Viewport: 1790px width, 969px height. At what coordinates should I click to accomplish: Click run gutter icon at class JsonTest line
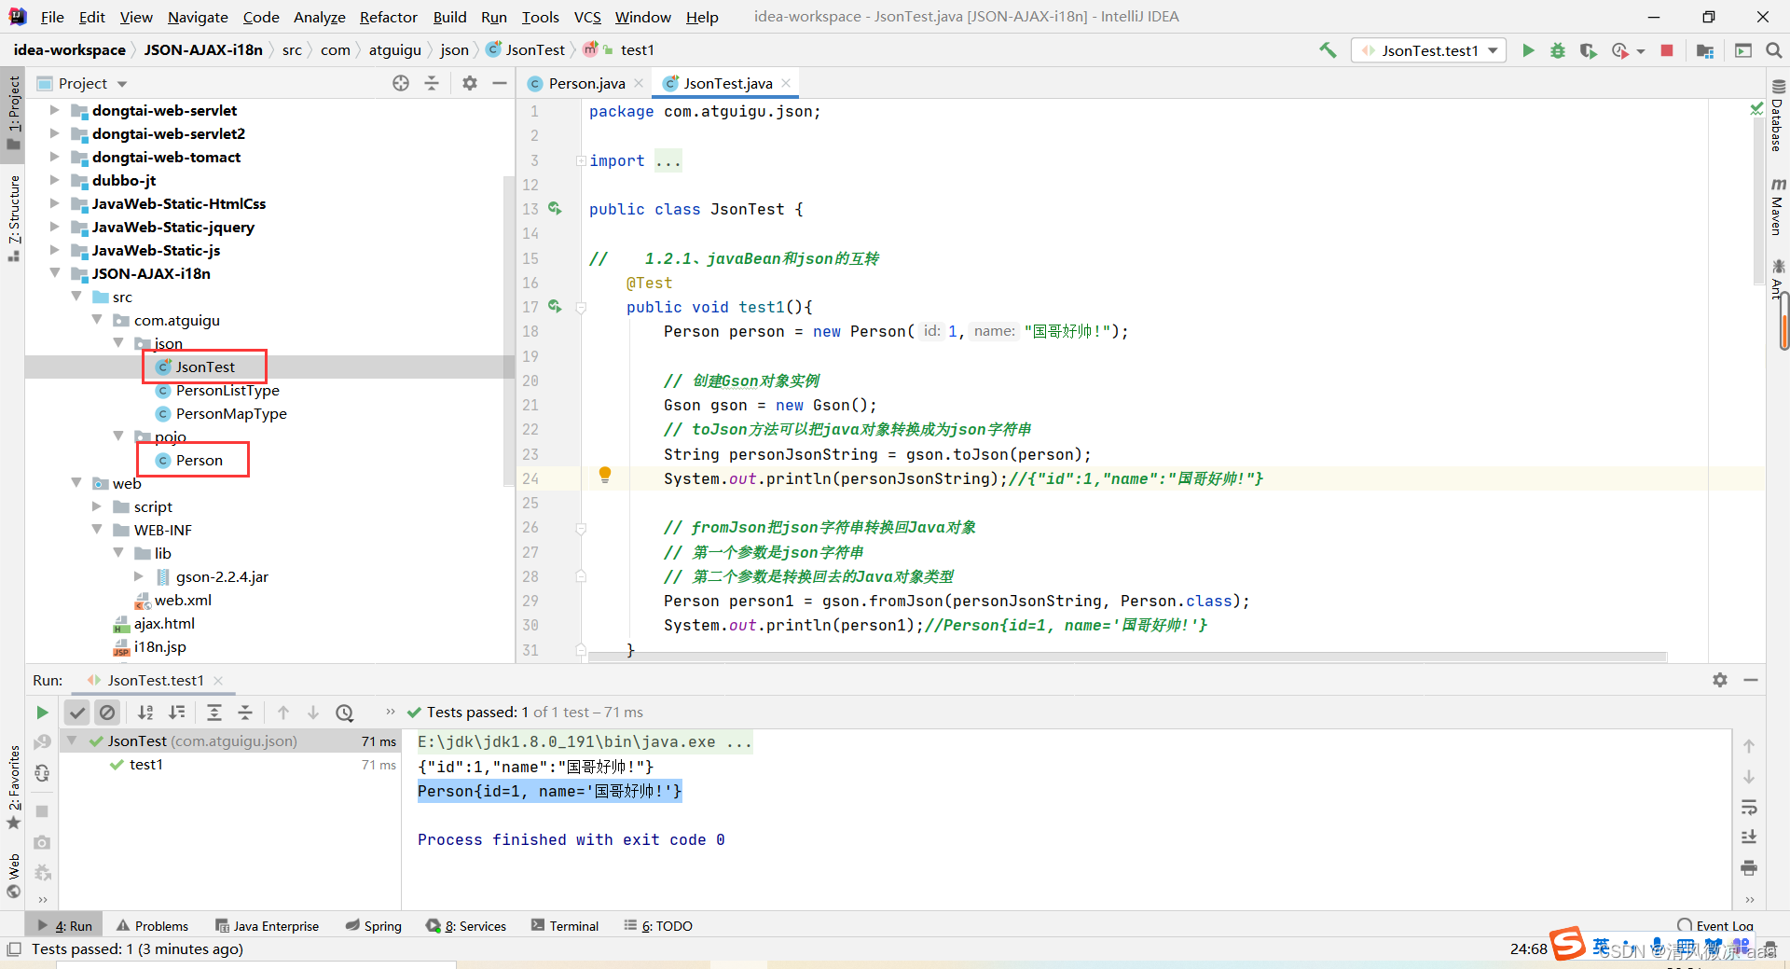point(555,208)
